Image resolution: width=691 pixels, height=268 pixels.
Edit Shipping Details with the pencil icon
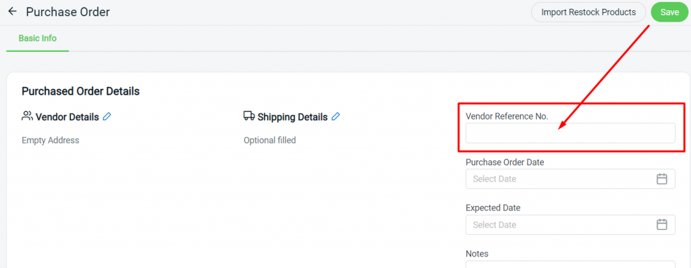336,116
